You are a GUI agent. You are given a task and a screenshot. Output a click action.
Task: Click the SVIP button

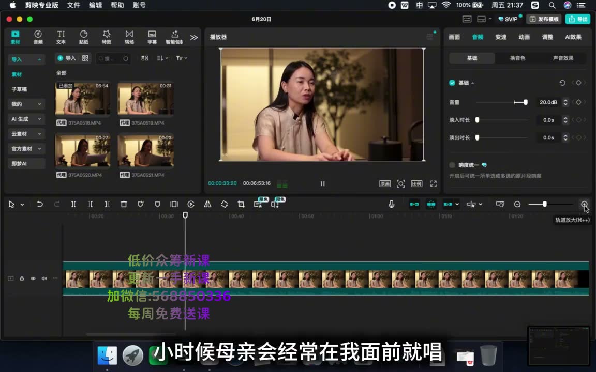click(508, 19)
